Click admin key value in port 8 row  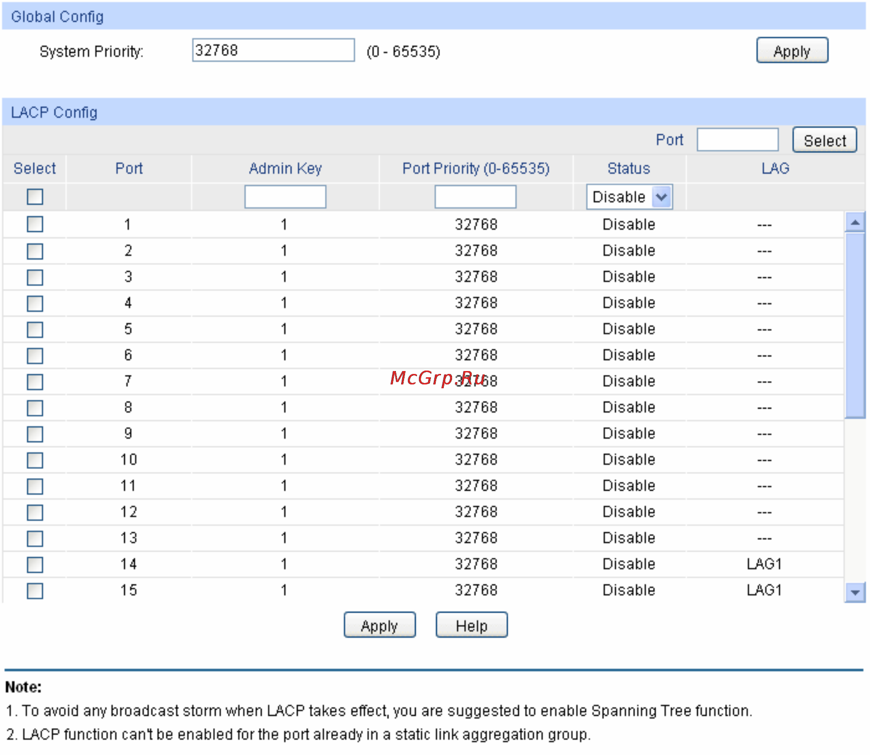click(x=284, y=407)
